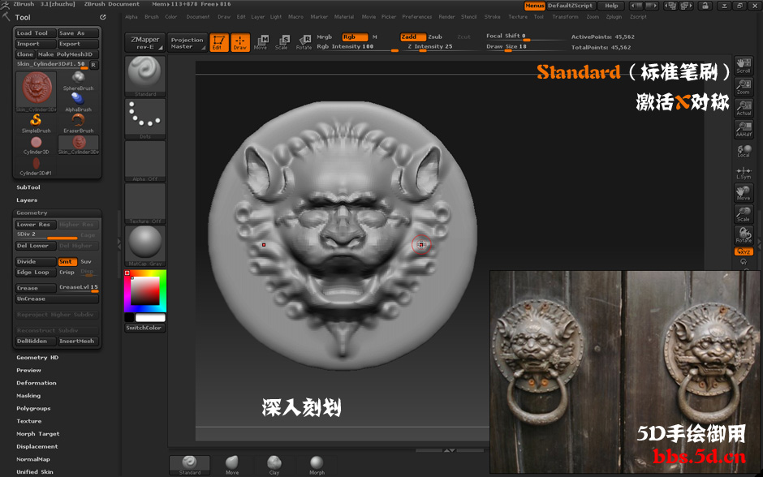Image resolution: width=763 pixels, height=477 pixels.
Task: Click the Texture Off slot
Action: click(x=145, y=204)
